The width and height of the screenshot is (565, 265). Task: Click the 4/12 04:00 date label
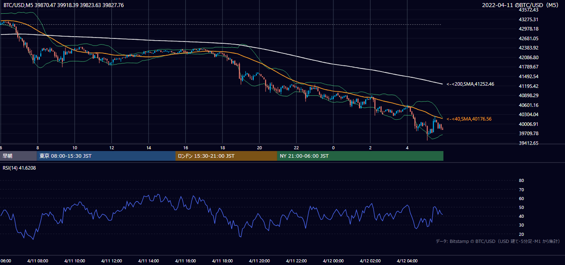point(407,261)
